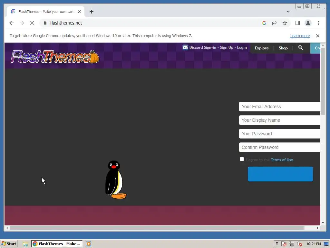
Task: Close the FlashThemes tab
Action: coord(79,12)
